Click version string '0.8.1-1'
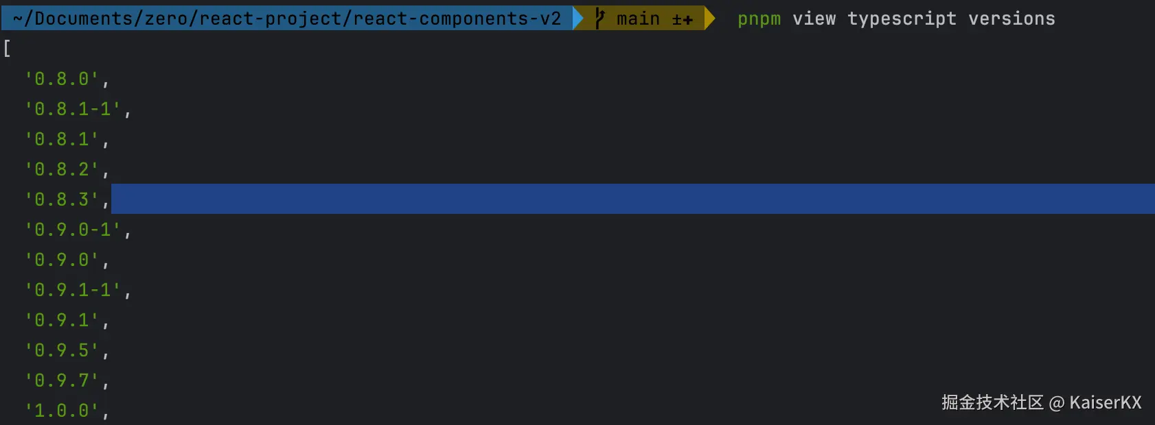 coord(73,109)
